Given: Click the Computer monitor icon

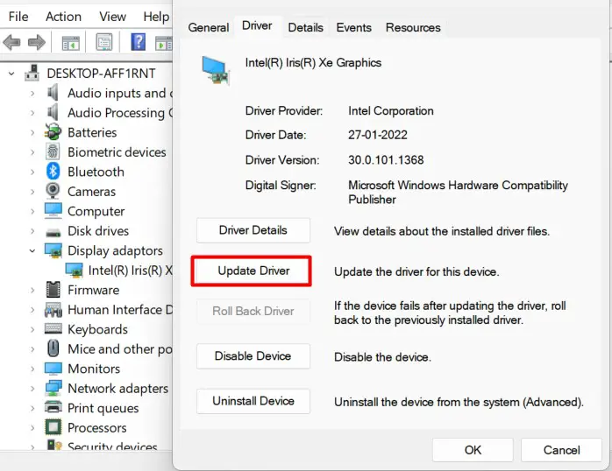Looking at the screenshot, I should (53, 211).
